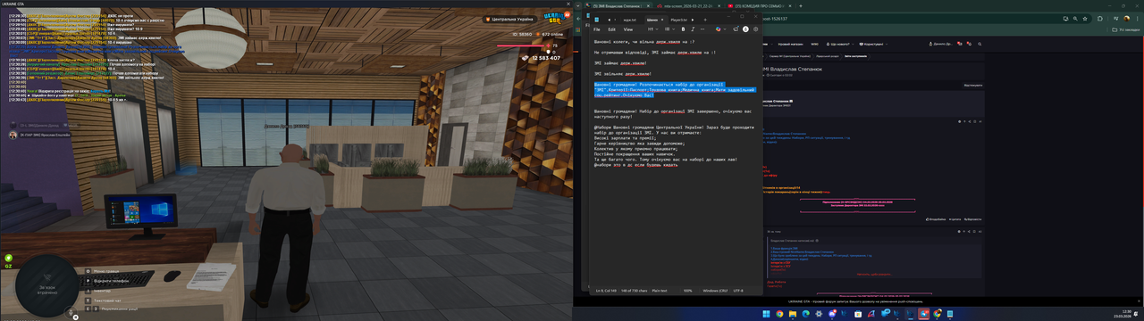Open Microsoft Edge from the taskbar
Viewport: 1144px width, 321px height.
coord(805,314)
